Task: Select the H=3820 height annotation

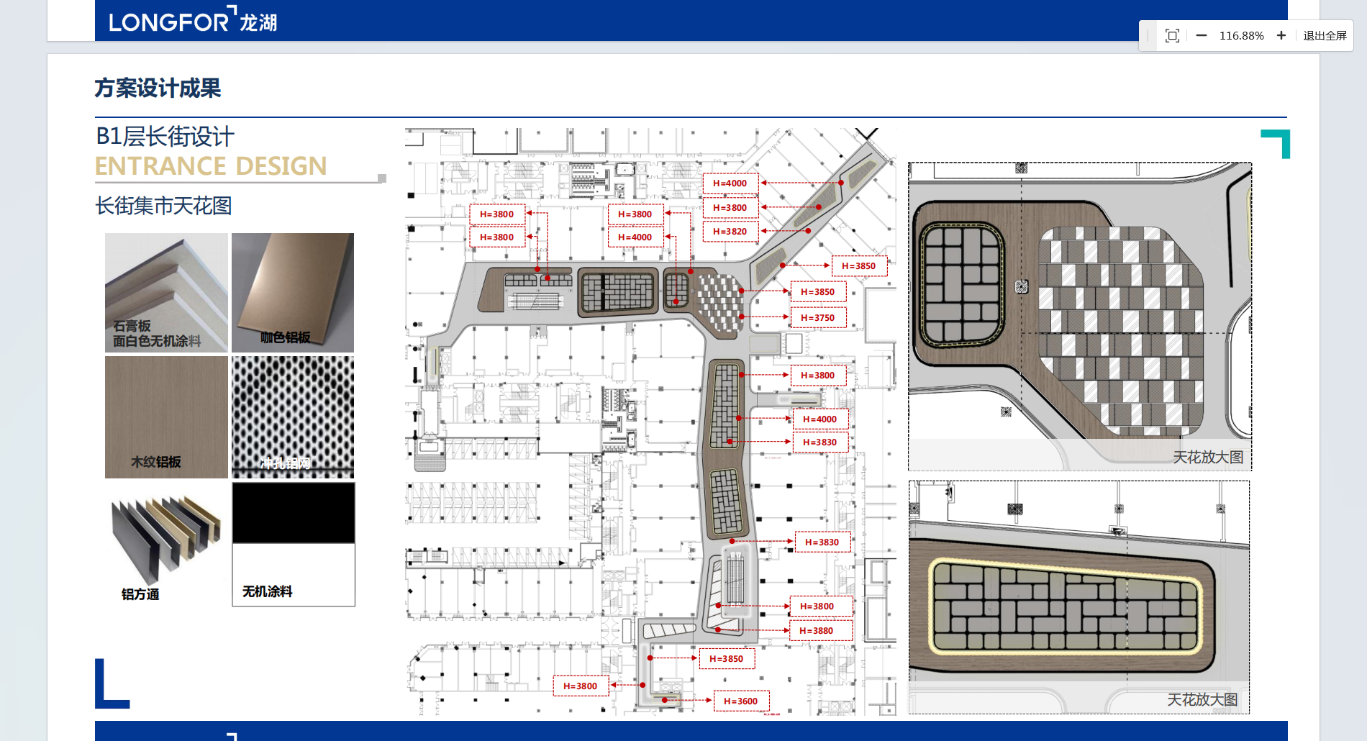Action: [x=730, y=231]
